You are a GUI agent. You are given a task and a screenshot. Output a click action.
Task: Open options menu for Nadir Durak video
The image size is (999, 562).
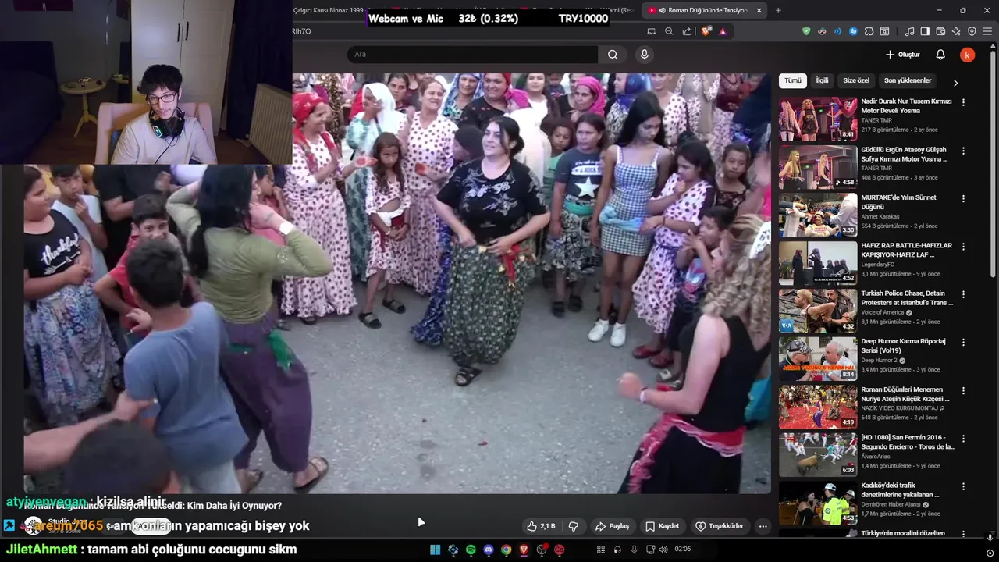coord(963,102)
